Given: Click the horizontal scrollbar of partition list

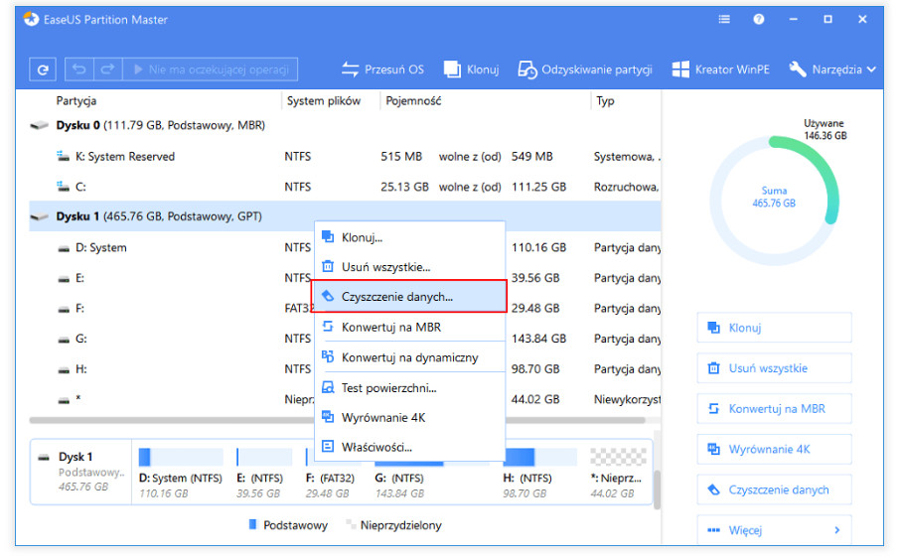Looking at the screenshot, I should click(x=337, y=420).
